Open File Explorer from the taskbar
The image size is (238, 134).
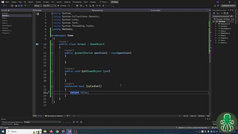pyautogui.click(x=45, y=131)
